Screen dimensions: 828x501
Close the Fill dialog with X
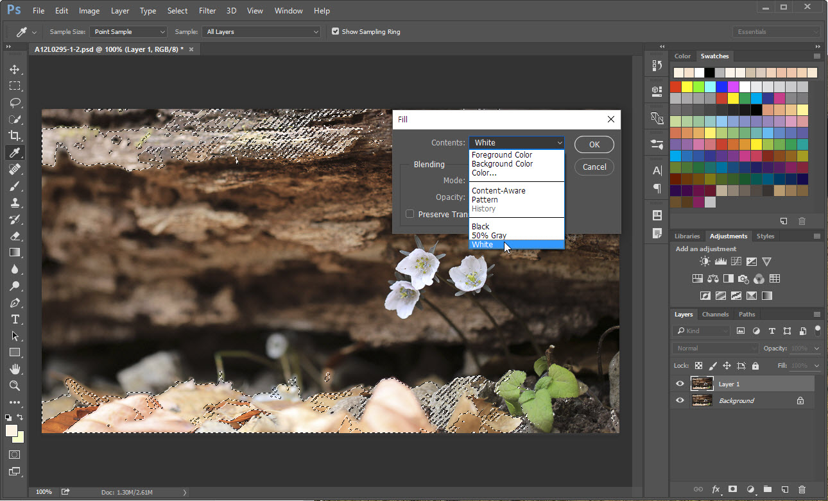pos(611,119)
